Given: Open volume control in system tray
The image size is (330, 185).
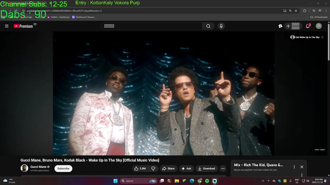Looking at the screenshot, I should point(308,181).
